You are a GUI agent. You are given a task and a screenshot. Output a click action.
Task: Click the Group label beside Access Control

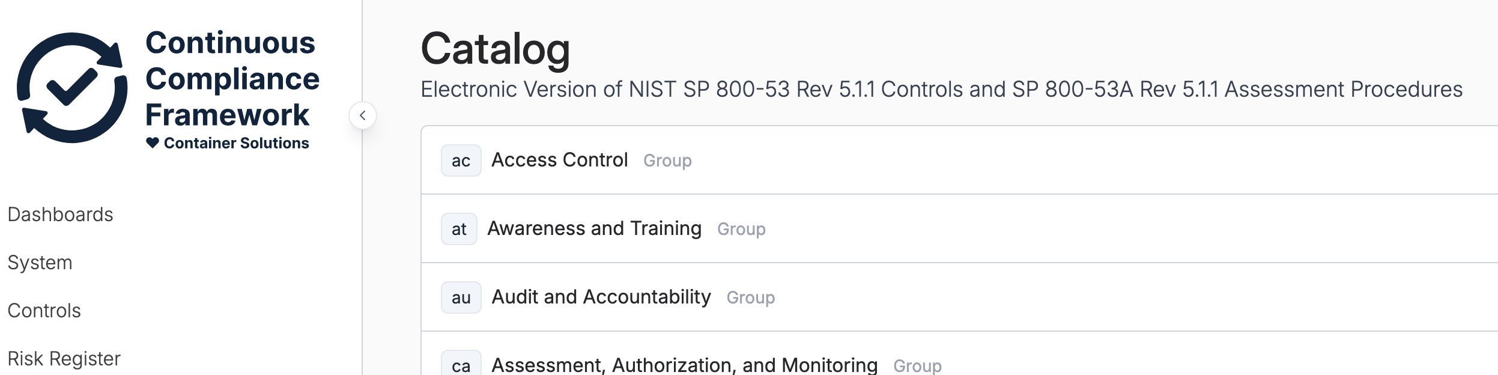click(667, 160)
